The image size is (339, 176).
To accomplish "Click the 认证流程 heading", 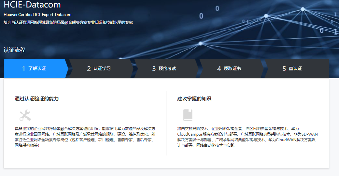I will pos(14,50).
